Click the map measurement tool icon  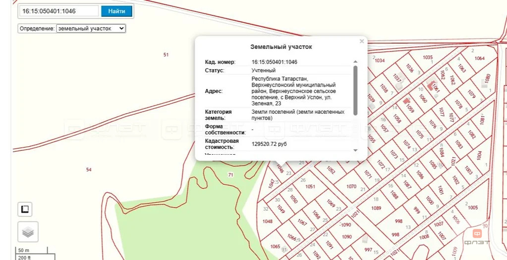25,209
